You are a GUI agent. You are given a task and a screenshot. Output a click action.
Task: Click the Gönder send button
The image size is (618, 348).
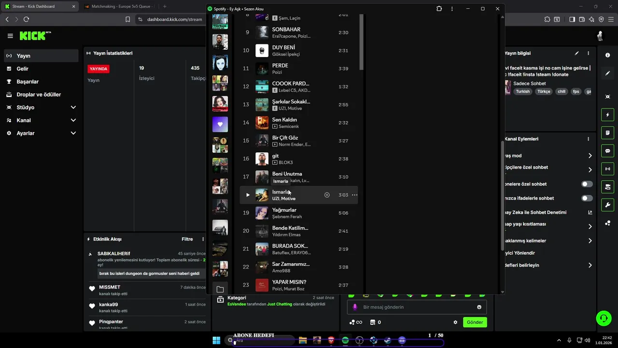(x=475, y=322)
